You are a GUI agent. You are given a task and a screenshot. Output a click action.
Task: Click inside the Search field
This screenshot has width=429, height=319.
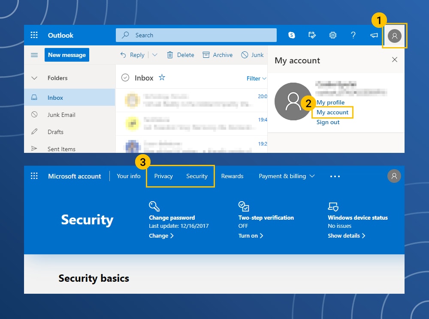pyautogui.click(x=196, y=35)
